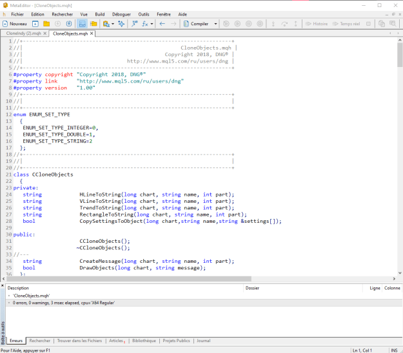The image size is (403, 353).
Task: Click the Step Over debug icon
Action: (x=284, y=24)
